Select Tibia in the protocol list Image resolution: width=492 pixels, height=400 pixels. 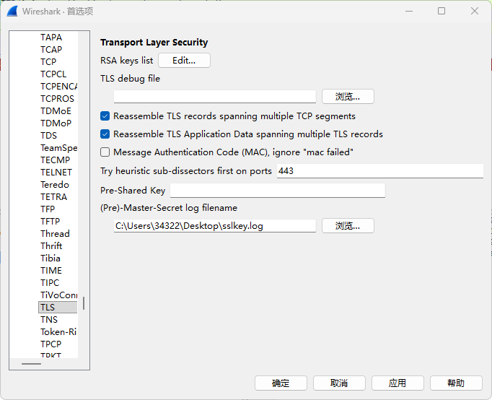[50, 258]
